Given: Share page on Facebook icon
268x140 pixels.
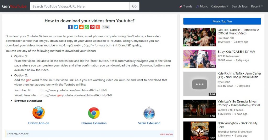Looking at the screenshot, I should tap(70, 27).
